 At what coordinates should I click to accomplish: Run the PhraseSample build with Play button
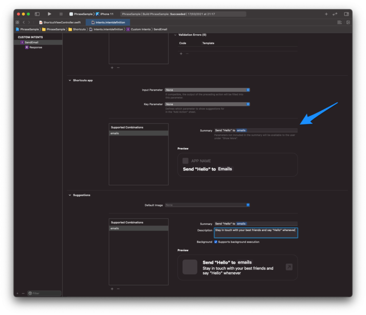pos(49,14)
